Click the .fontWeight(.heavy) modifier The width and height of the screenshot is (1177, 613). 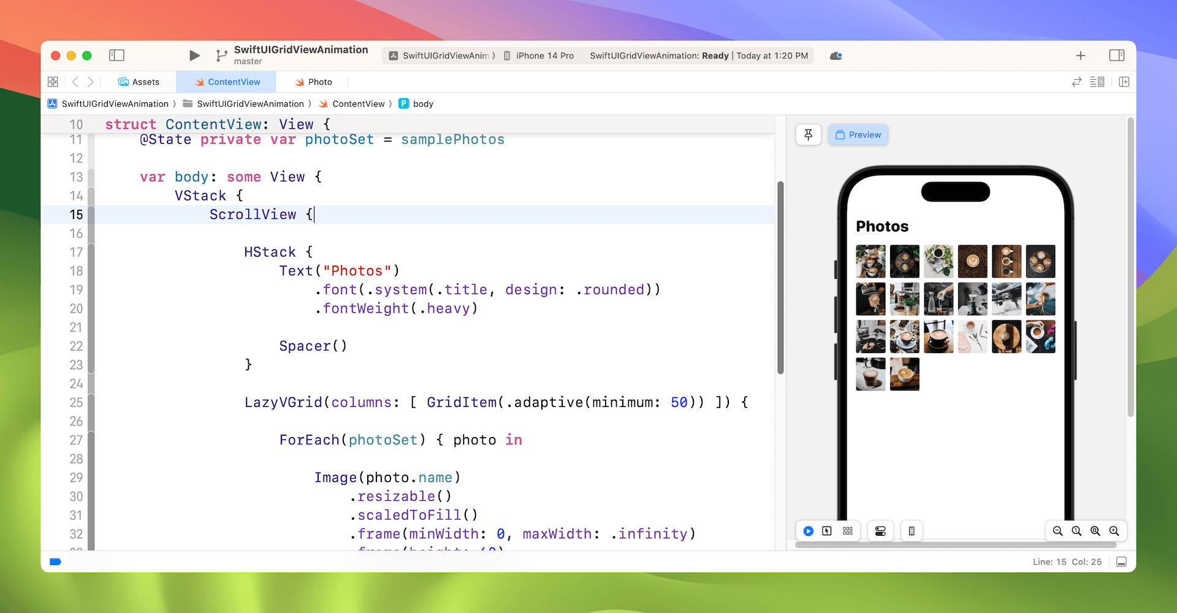[x=396, y=308]
